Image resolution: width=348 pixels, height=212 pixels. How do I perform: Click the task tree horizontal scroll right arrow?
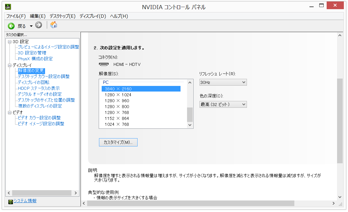click(x=76, y=193)
